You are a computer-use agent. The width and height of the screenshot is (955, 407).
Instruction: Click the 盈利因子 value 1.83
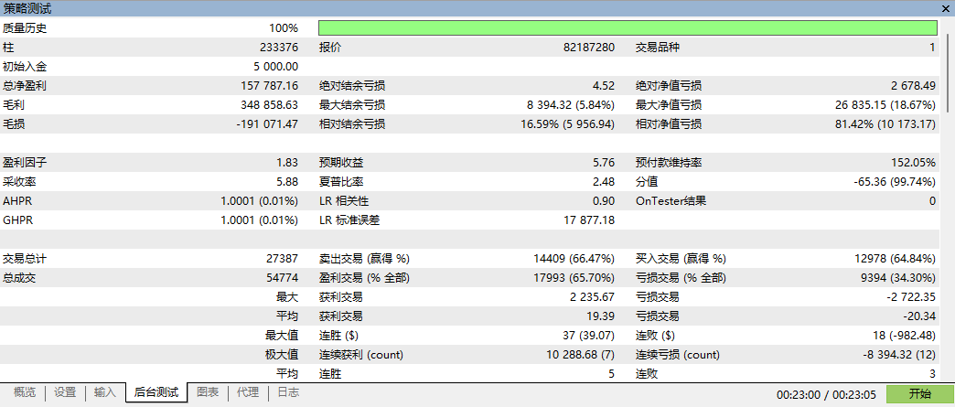point(287,163)
